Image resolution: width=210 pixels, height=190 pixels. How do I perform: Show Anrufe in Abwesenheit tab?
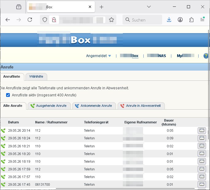click(x=141, y=106)
